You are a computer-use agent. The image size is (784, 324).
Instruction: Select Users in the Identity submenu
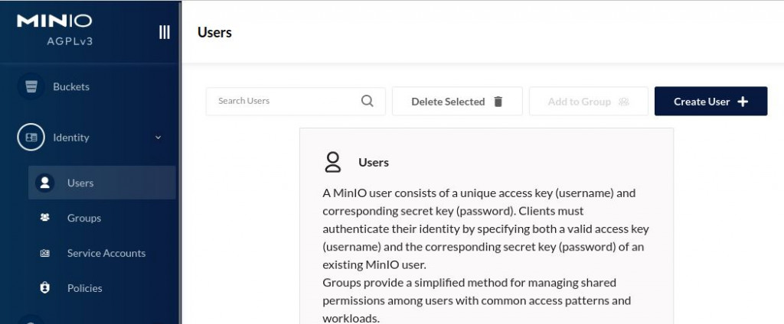80,183
